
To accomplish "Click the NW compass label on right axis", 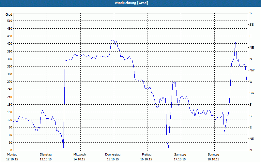I will click(x=252, y=70).
